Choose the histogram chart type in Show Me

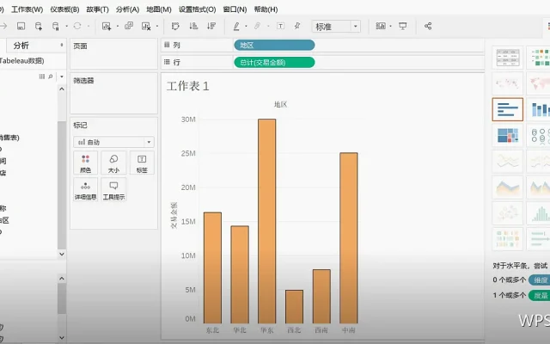click(540, 213)
